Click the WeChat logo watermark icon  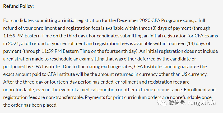pos(162,103)
